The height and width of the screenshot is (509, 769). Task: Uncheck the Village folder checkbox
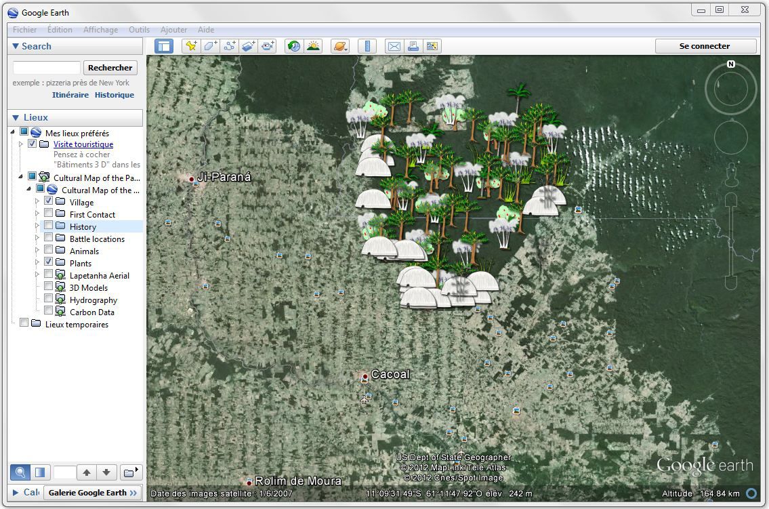49,201
